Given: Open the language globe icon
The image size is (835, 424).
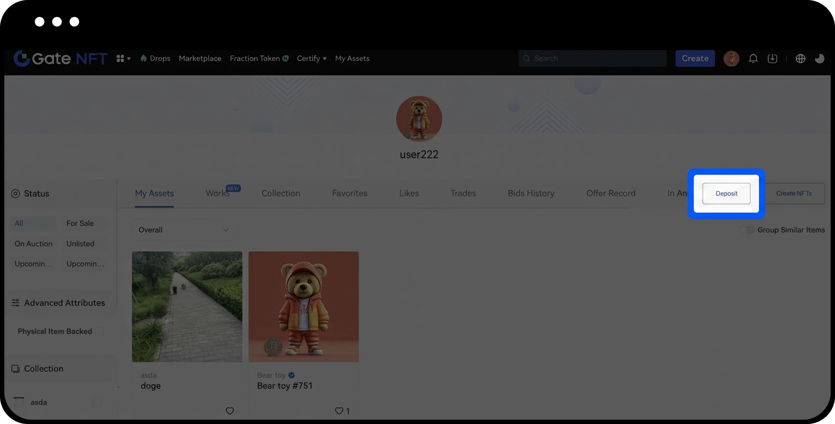Looking at the screenshot, I should click(800, 58).
